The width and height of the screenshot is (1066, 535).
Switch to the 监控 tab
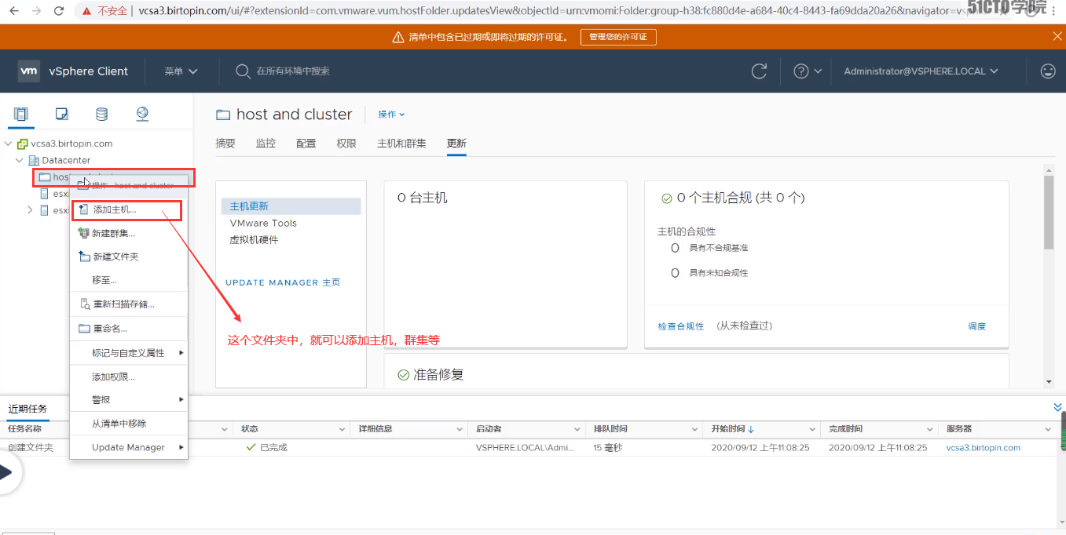coord(266,143)
